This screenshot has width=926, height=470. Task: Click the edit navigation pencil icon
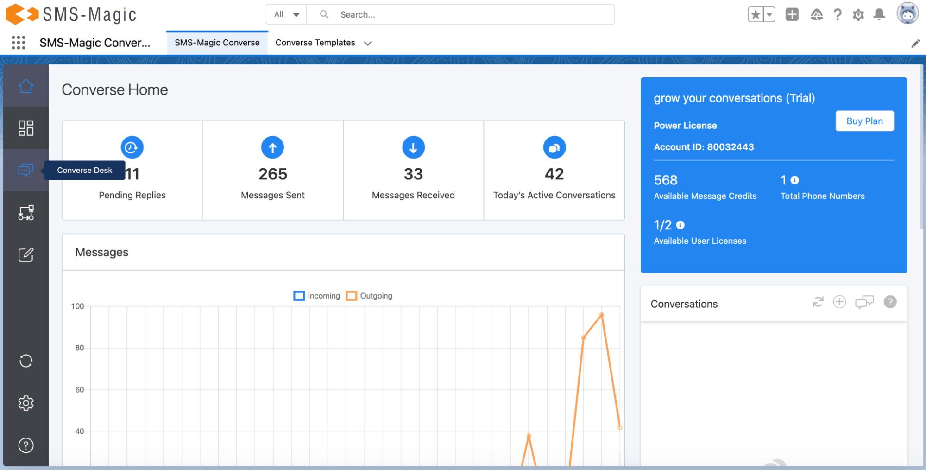coord(915,44)
